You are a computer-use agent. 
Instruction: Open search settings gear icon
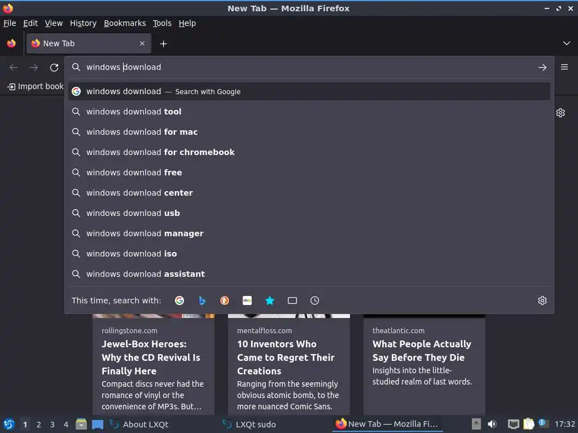[542, 301]
